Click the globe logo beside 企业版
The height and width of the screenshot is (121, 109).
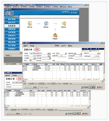(65, 12)
